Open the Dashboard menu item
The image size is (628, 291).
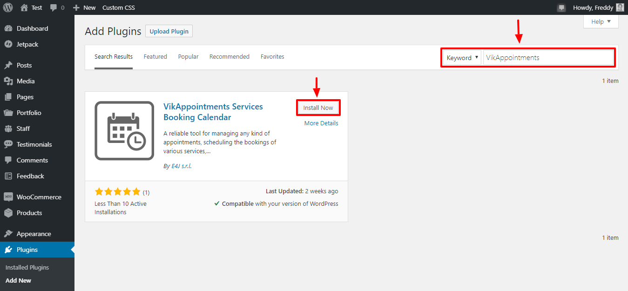click(x=37, y=28)
